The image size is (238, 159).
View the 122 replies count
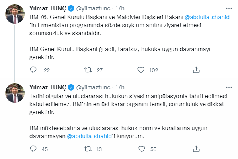[46, 70]
